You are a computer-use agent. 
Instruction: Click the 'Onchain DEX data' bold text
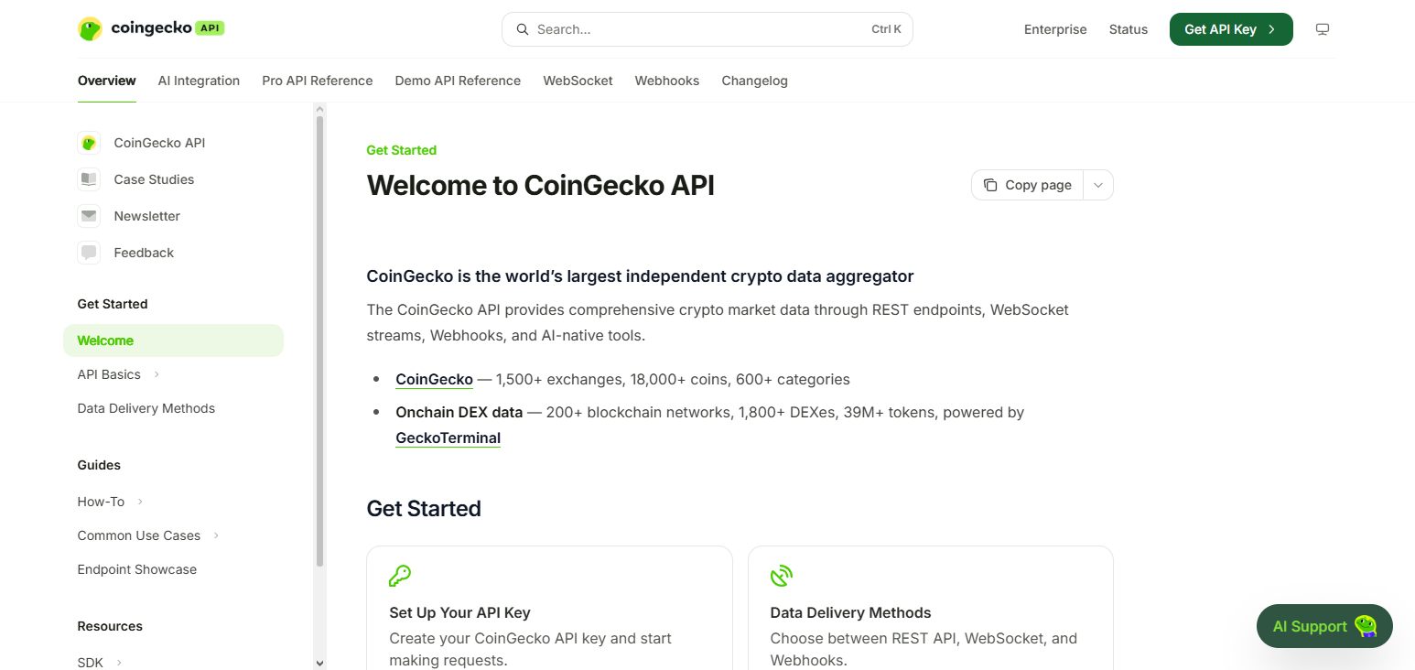click(459, 412)
